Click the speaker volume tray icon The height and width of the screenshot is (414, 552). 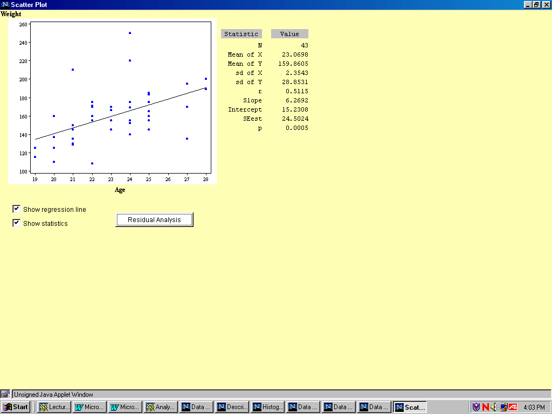(x=494, y=407)
